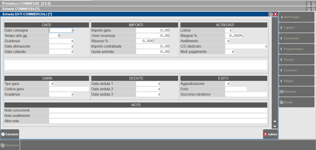Expand the Mod. pagamento selector
This screenshot has width=316, height=150.
[x=232, y=52]
